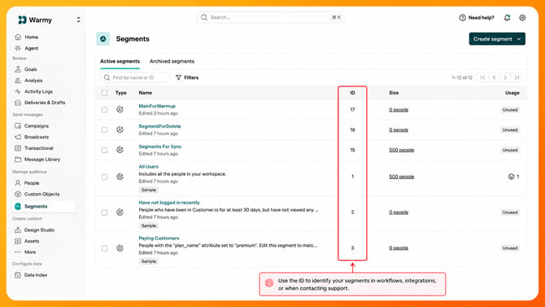
Task: Click the Name column header
Action: [146, 93]
